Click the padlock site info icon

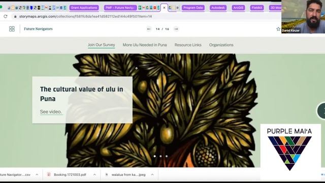[15, 16]
